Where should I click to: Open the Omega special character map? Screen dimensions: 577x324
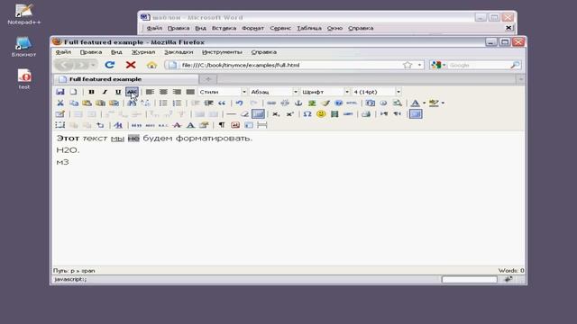307,114
